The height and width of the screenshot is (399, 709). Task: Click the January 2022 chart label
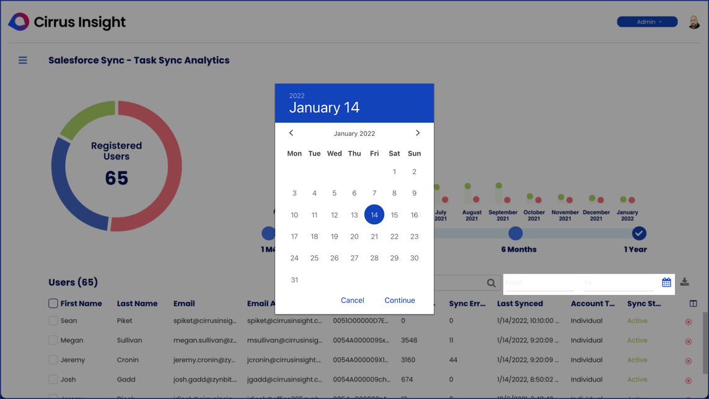click(x=627, y=216)
